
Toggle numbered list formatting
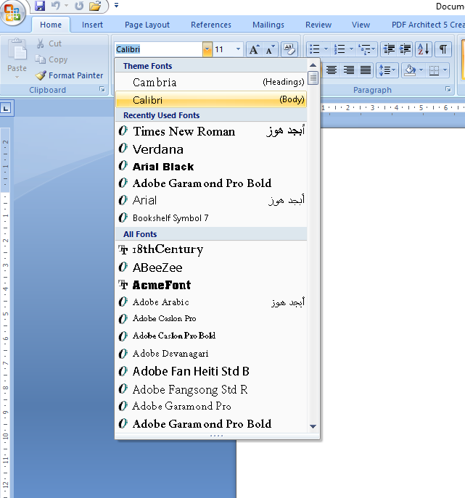340,49
